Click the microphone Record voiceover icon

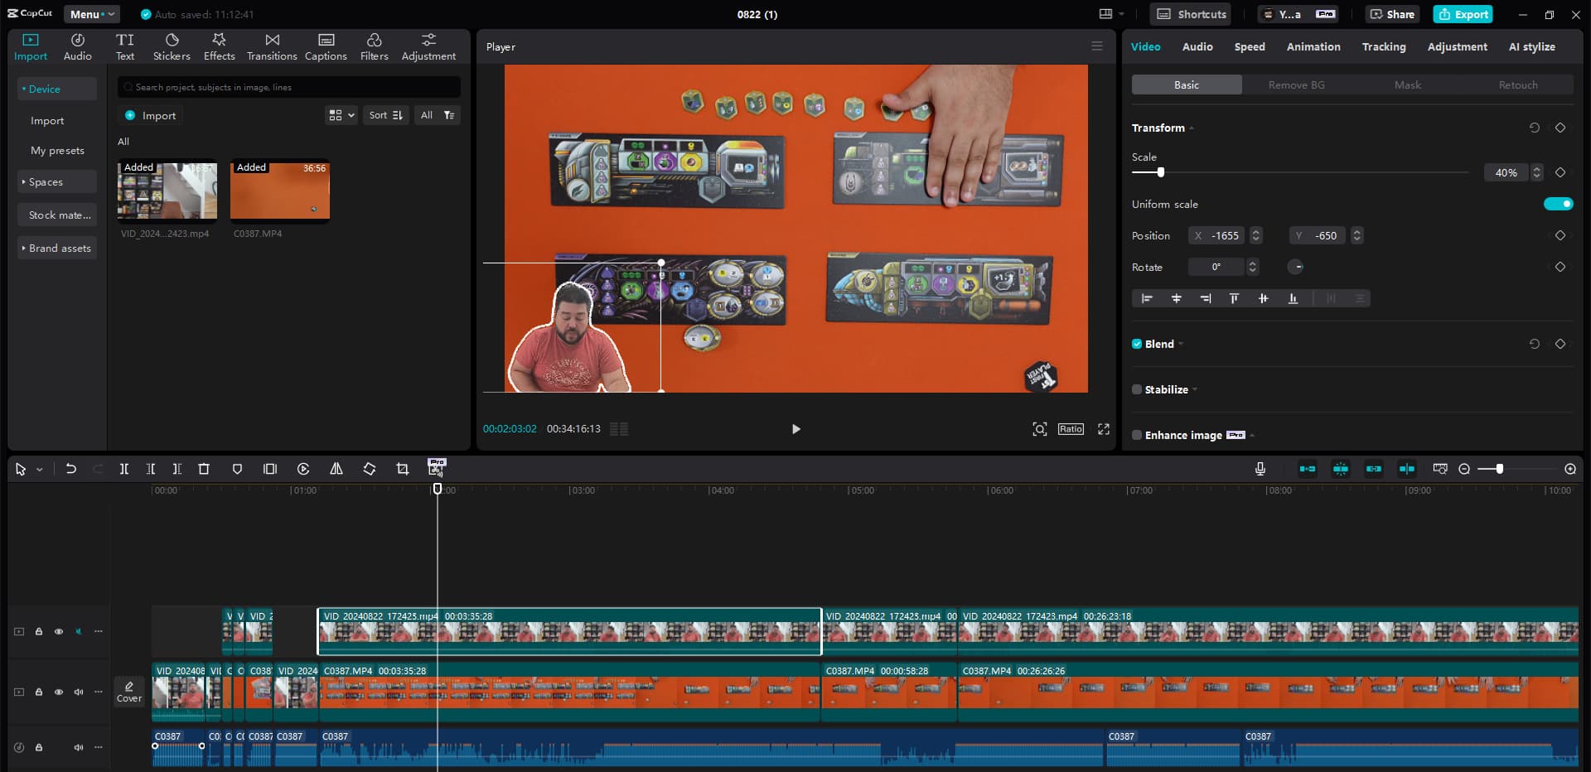pos(1260,469)
